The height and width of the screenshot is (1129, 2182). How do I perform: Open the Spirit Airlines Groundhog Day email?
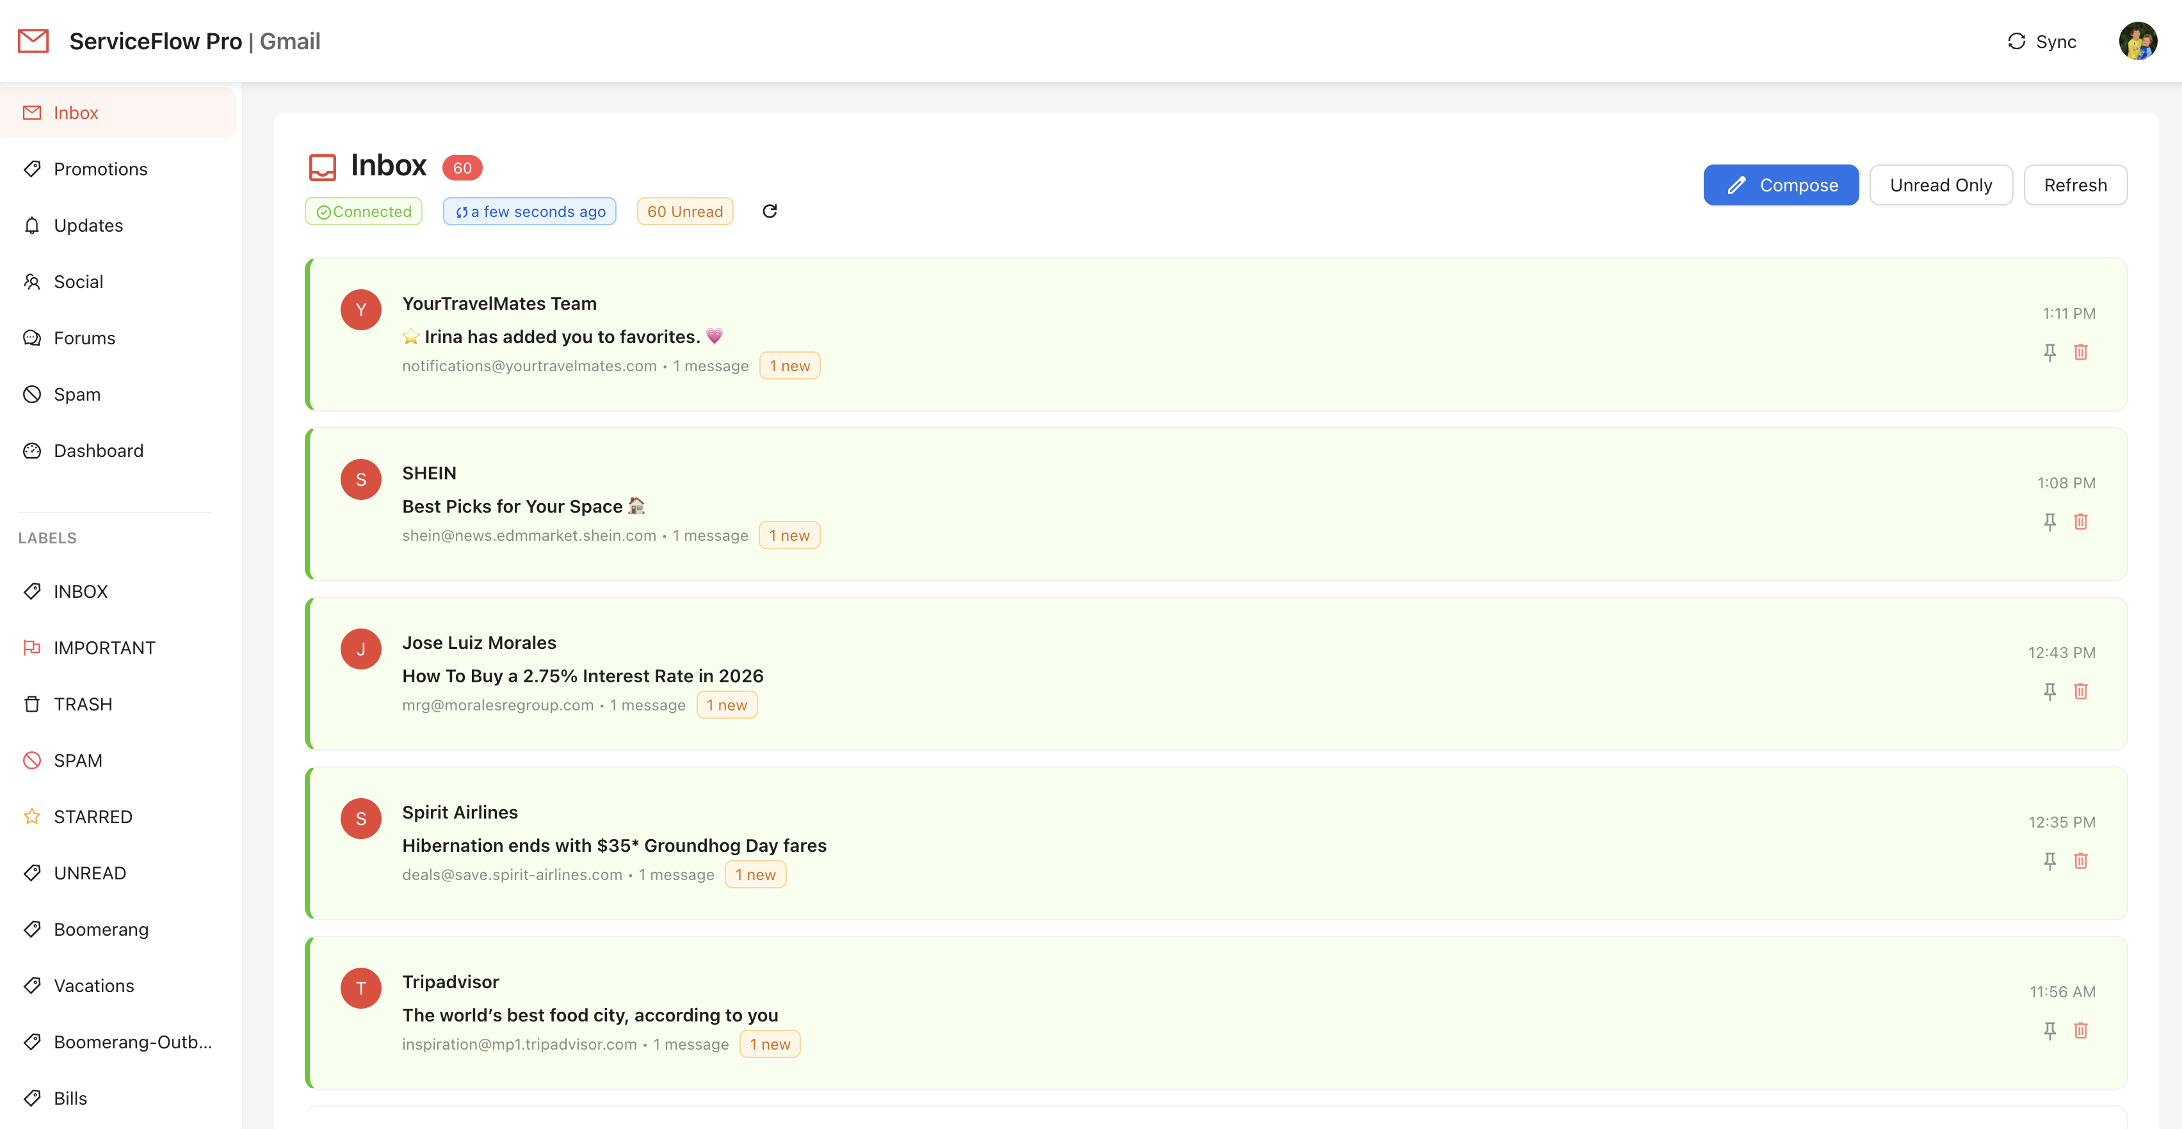[x=614, y=844]
